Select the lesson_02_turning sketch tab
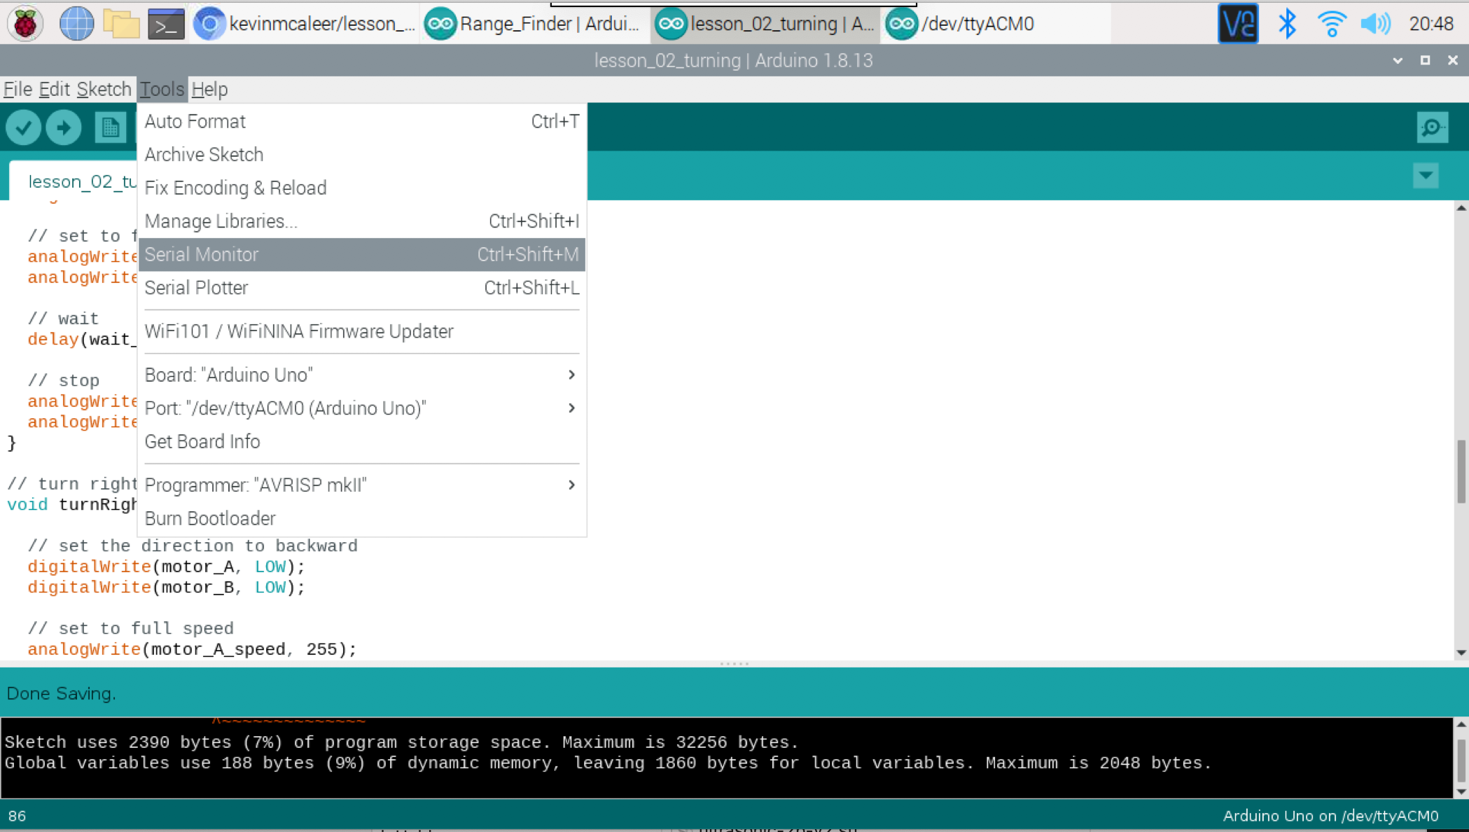1469x832 pixels. 74,181
